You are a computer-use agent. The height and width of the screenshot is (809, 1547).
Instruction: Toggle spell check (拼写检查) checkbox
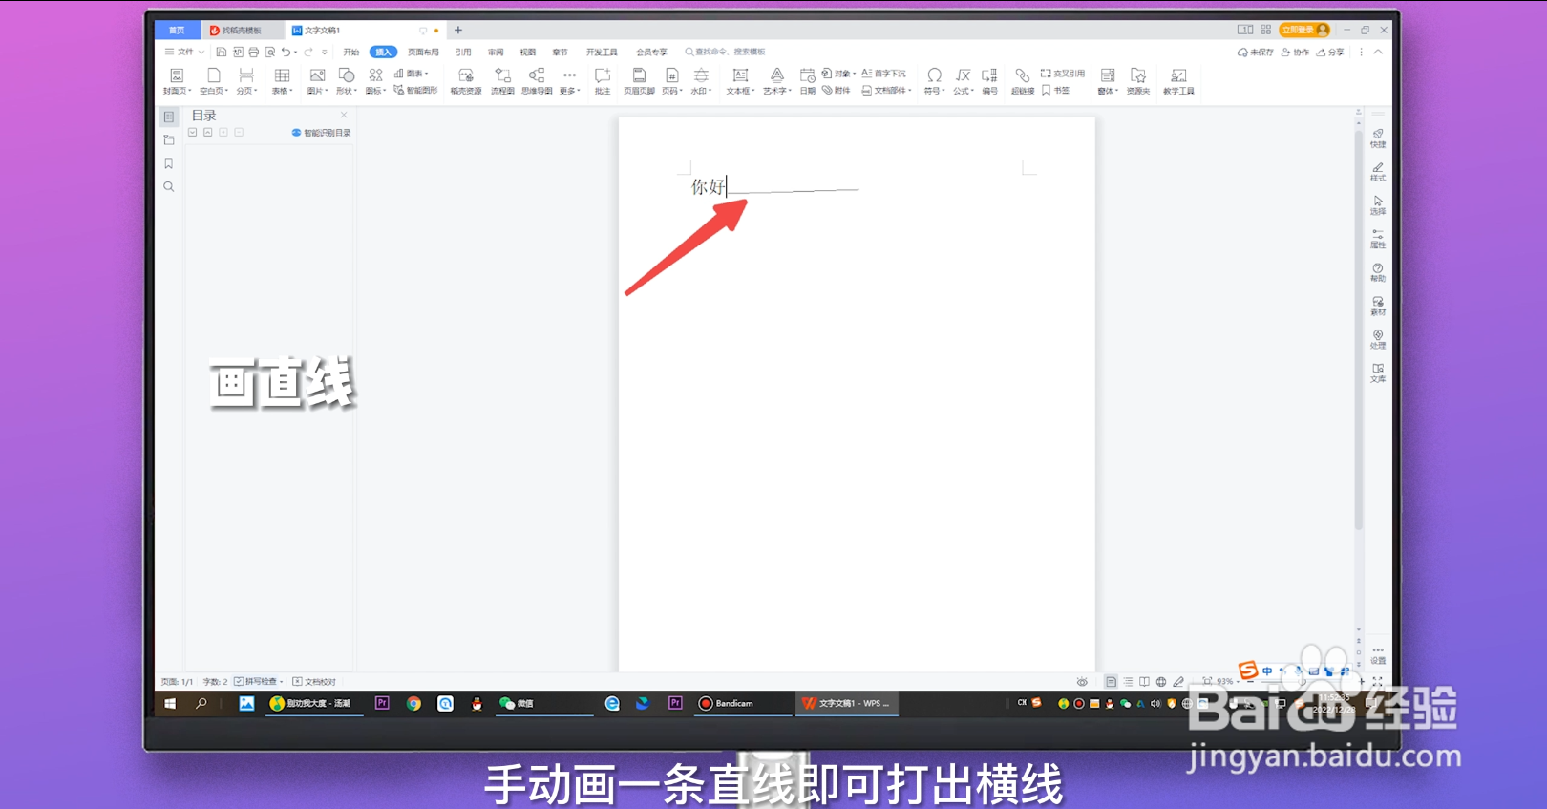(x=259, y=682)
